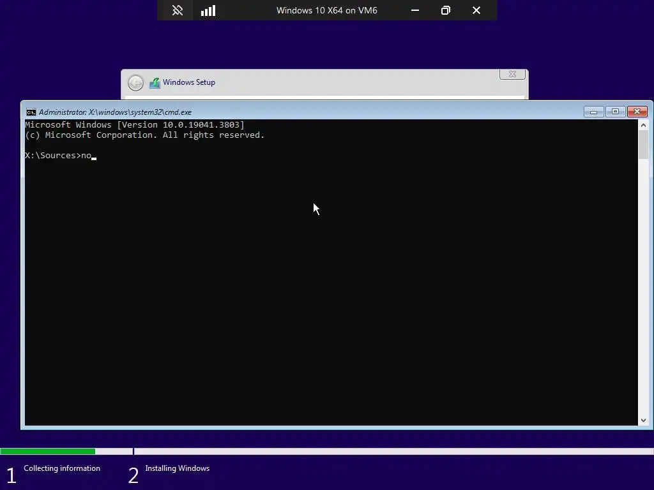Open the cmd.exe system menu icon
The image size is (654, 490).
pos(31,112)
